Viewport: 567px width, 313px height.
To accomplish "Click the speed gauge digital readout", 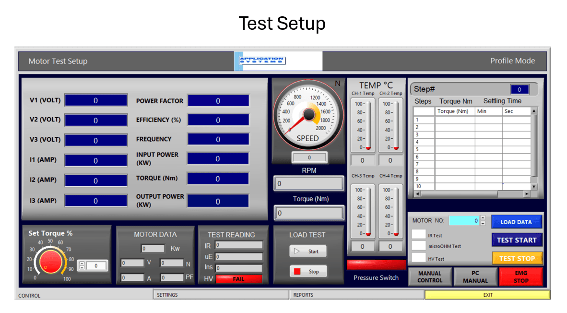I will pos(309,157).
